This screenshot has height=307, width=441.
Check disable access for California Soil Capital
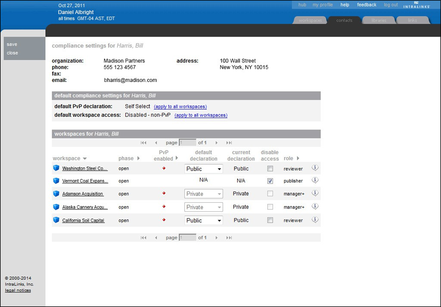tap(270, 220)
